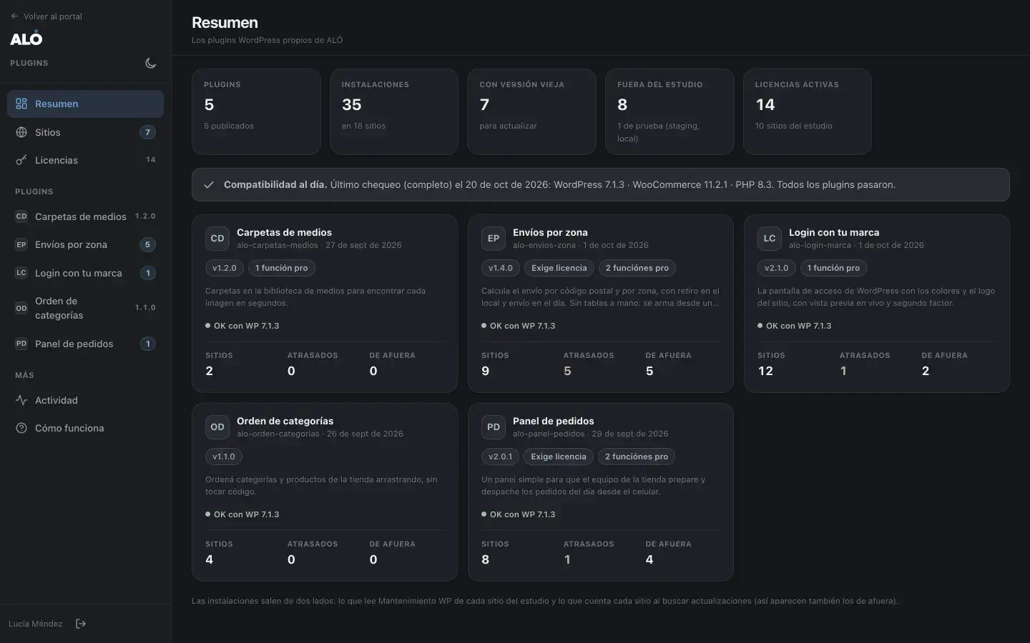Click the back arrow beside Volver al portal
Image resolution: width=1030 pixels, height=643 pixels.
[14, 16]
